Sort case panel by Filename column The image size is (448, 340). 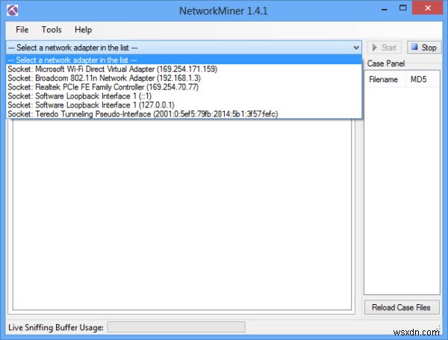(385, 79)
